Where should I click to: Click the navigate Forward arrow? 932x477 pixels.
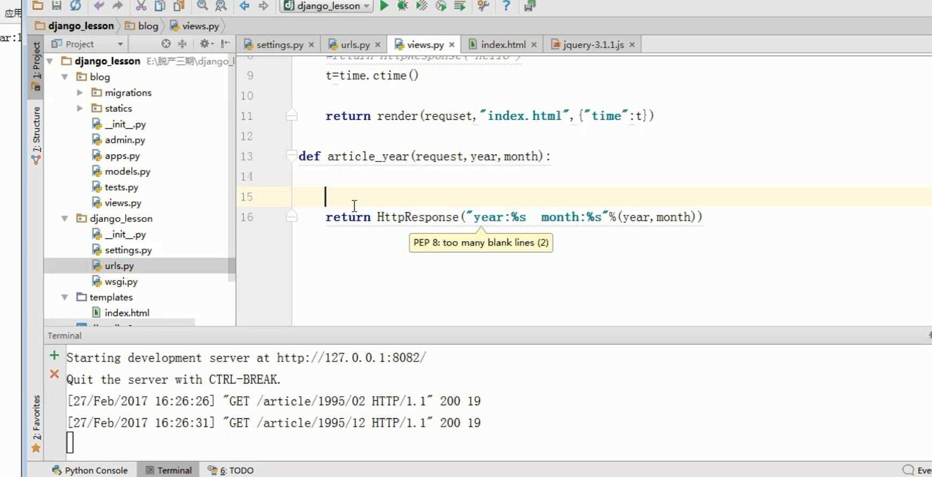point(263,5)
